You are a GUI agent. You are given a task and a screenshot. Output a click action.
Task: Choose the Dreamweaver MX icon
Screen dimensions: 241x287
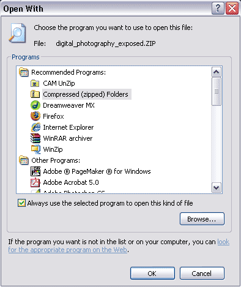[x=35, y=105]
